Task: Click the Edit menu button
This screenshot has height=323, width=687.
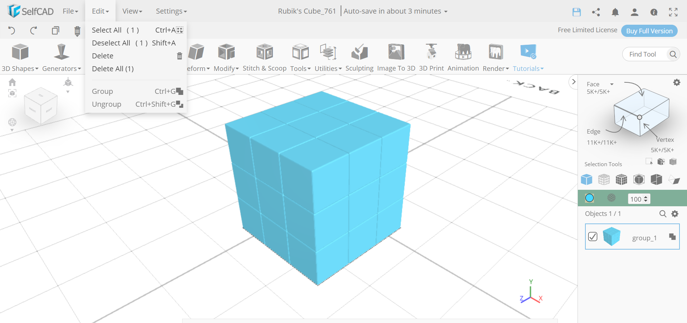Action: (x=101, y=11)
